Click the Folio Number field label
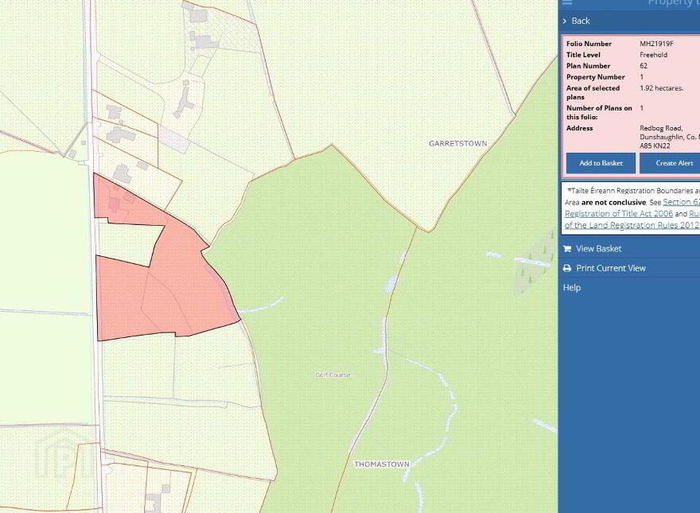This screenshot has width=700, height=513. point(589,44)
